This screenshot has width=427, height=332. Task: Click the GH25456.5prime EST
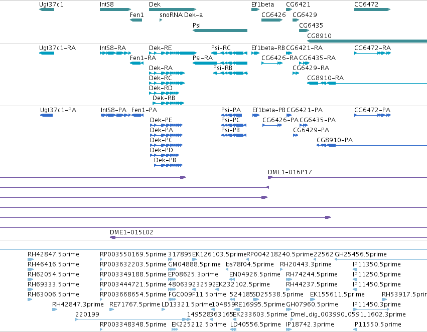[381, 259]
